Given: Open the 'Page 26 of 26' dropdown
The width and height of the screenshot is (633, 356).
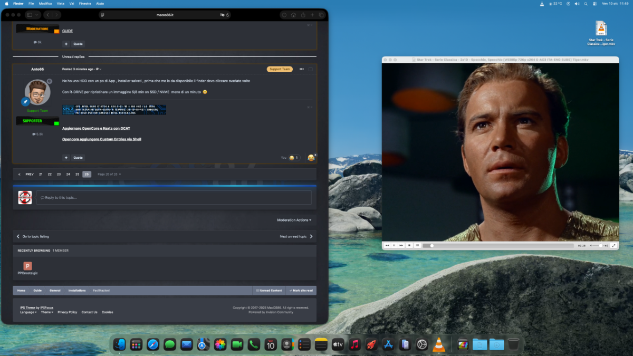Looking at the screenshot, I should click(x=109, y=174).
